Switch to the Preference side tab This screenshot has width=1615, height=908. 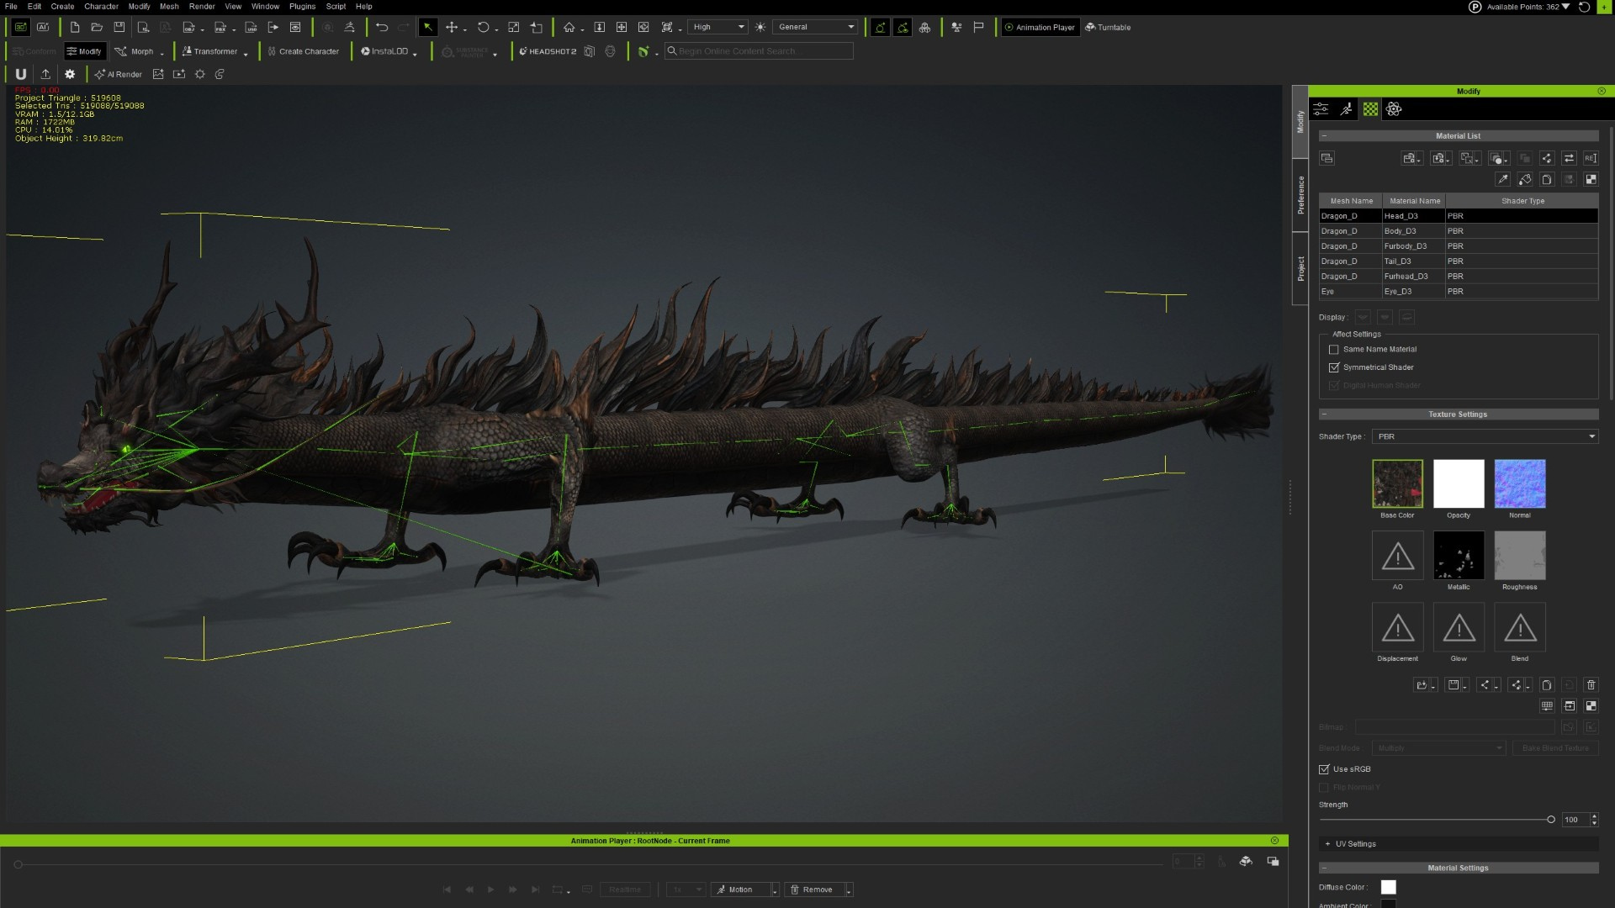click(1300, 194)
